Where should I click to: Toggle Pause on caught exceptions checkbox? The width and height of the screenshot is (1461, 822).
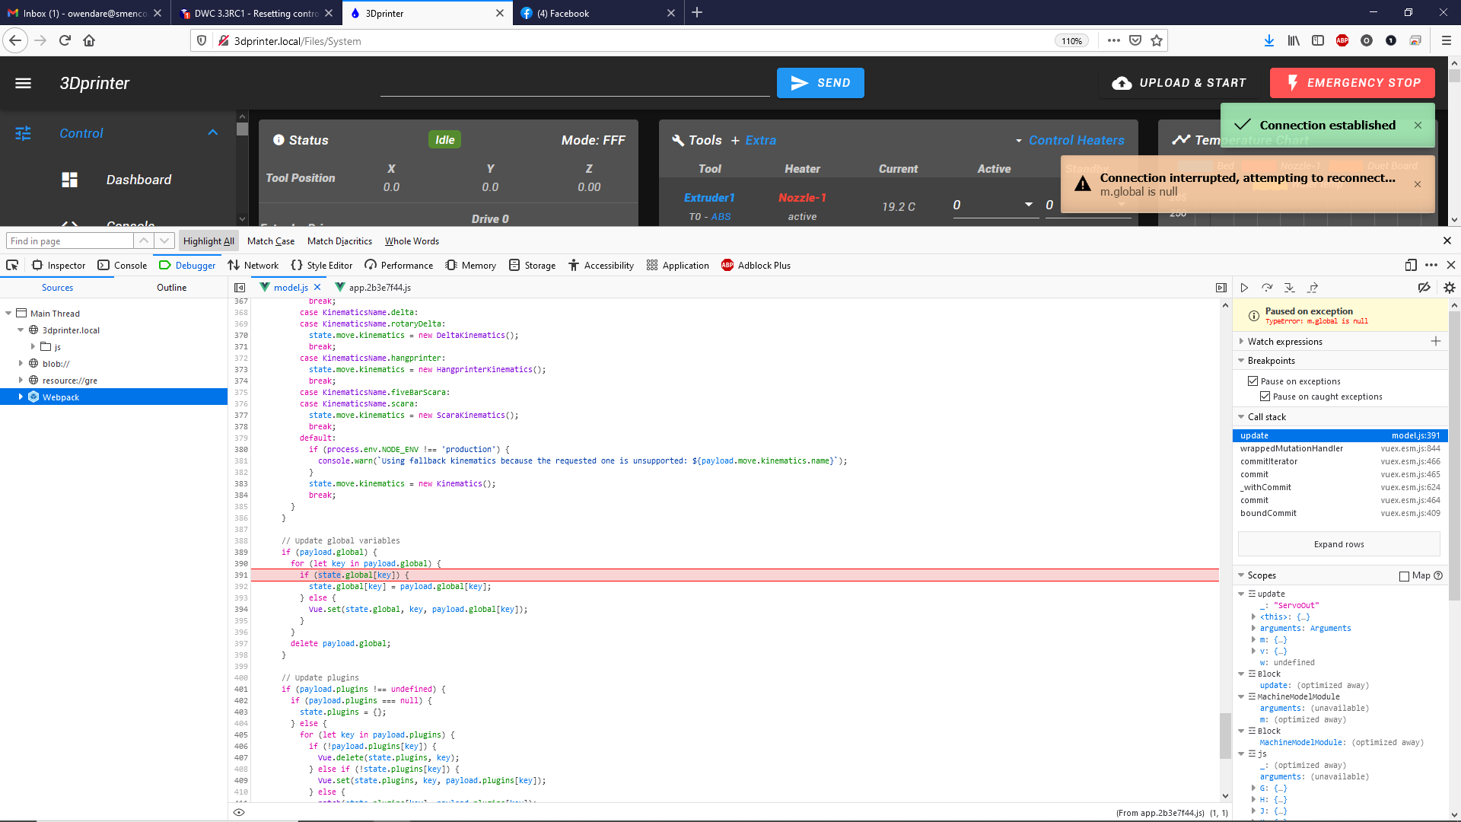pyautogui.click(x=1265, y=397)
